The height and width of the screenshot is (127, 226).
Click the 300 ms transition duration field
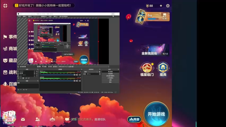click(x=92, y=74)
